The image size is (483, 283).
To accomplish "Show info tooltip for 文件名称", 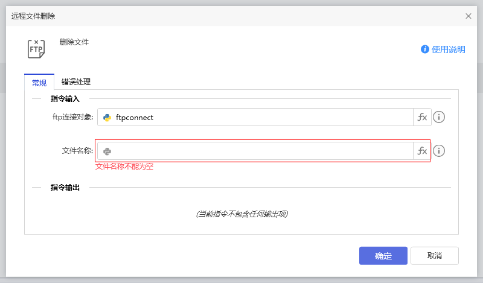I will coord(439,151).
